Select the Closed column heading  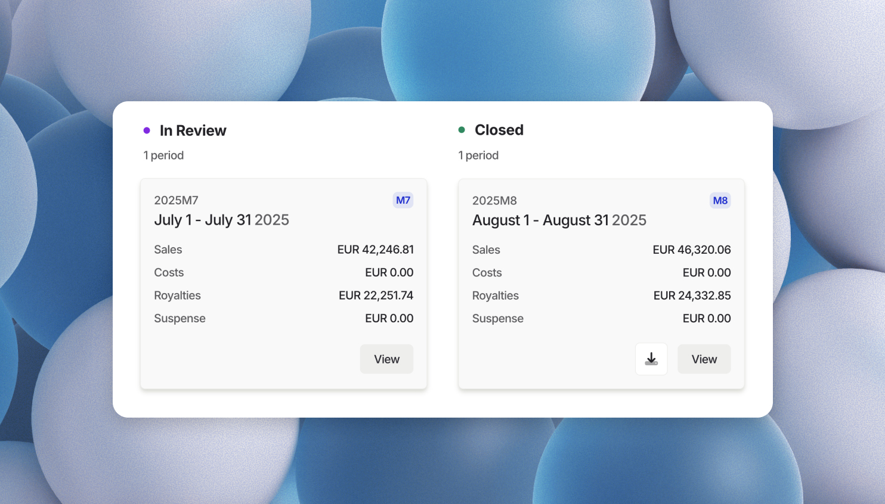pyautogui.click(x=499, y=130)
